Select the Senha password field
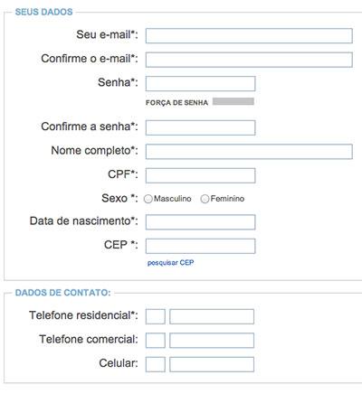 point(200,83)
